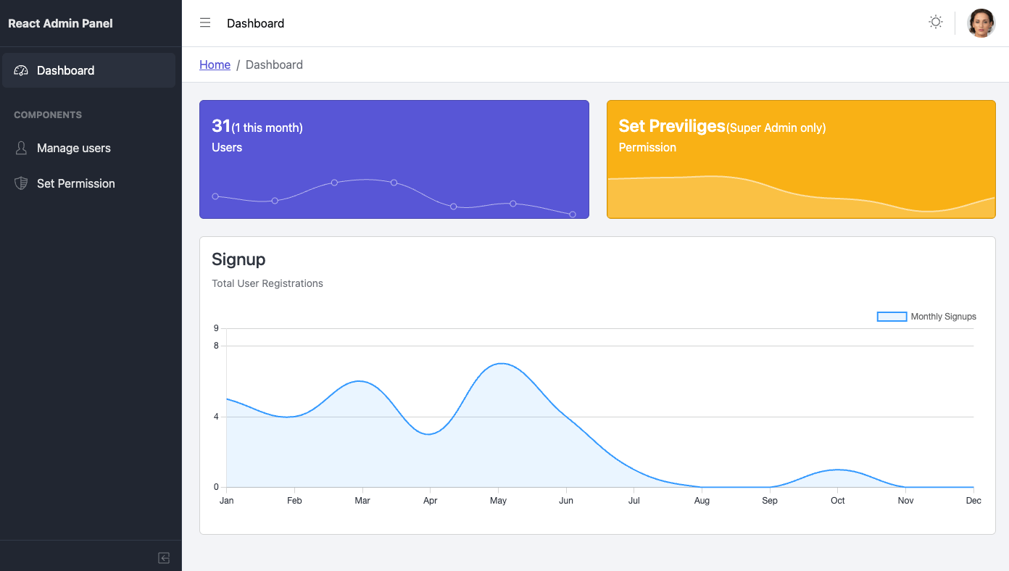The image size is (1009, 571).
Task: Open the Home link in breadcrumb
Action: click(x=215, y=64)
